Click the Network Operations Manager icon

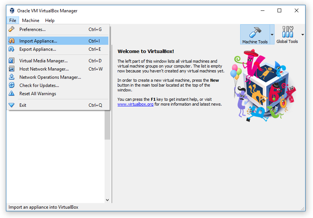pos(12,77)
